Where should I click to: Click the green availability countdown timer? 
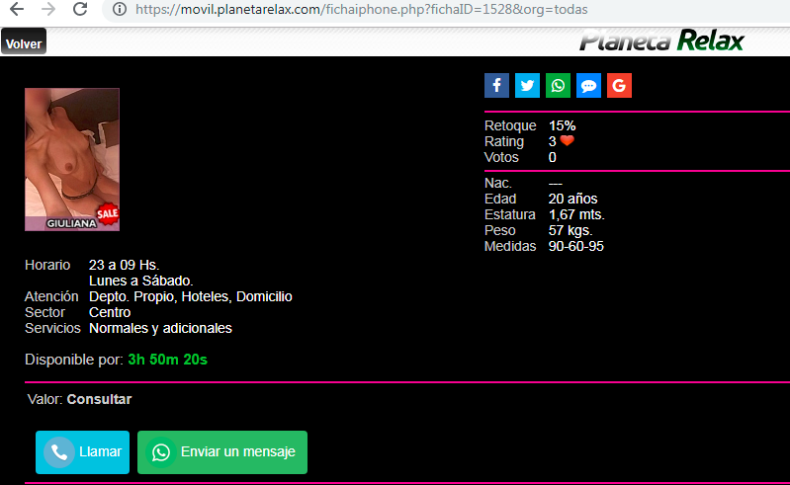click(167, 359)
